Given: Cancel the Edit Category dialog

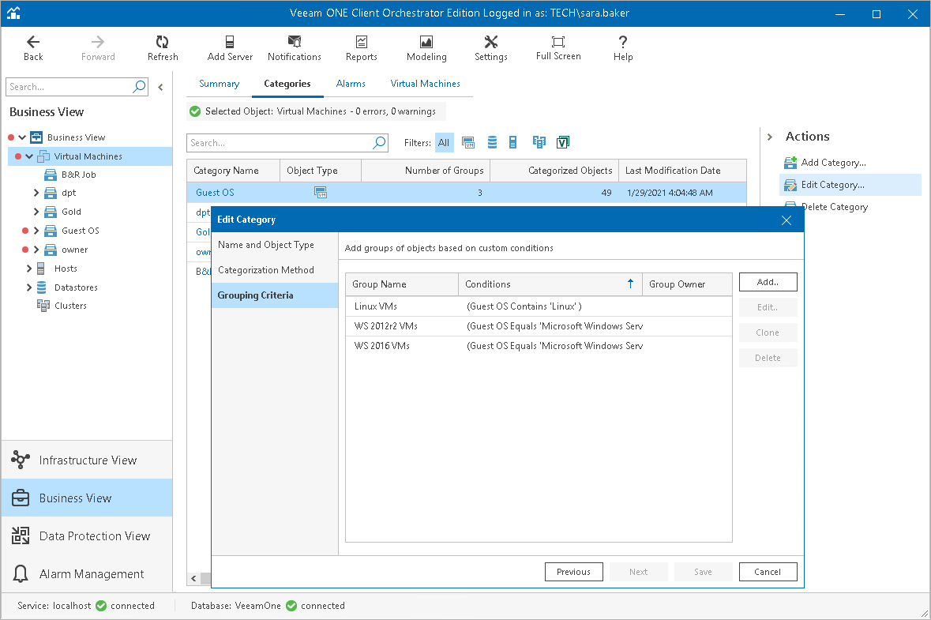Looking at the screenshot, I should tap(768, 572).
